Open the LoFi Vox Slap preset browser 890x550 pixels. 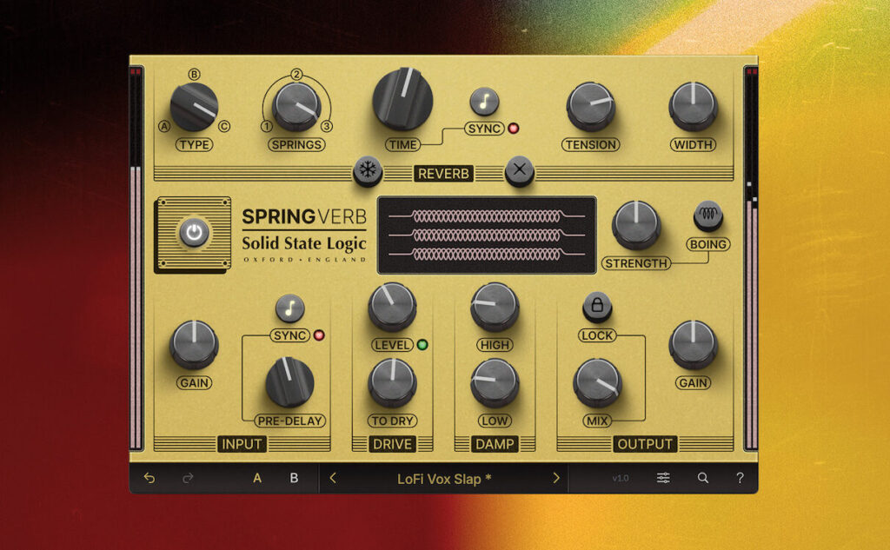[x=444, y=478]
